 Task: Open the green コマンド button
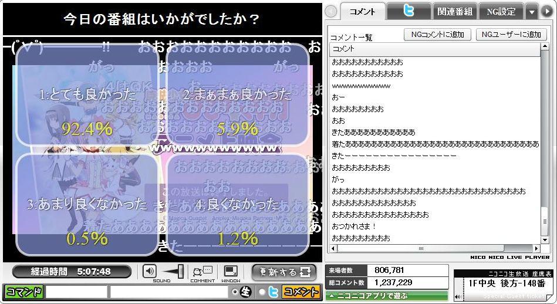[23, 292]
